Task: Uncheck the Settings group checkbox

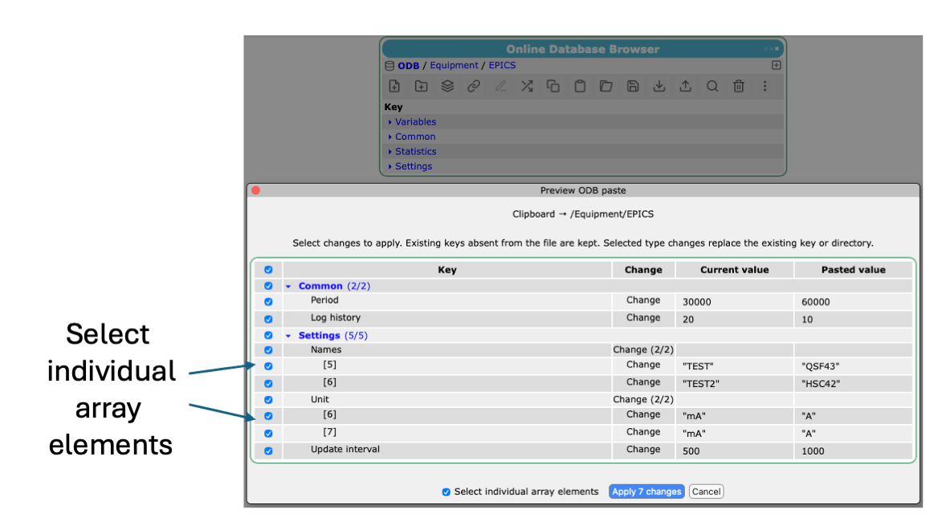Action: click(x=268, y=335)
